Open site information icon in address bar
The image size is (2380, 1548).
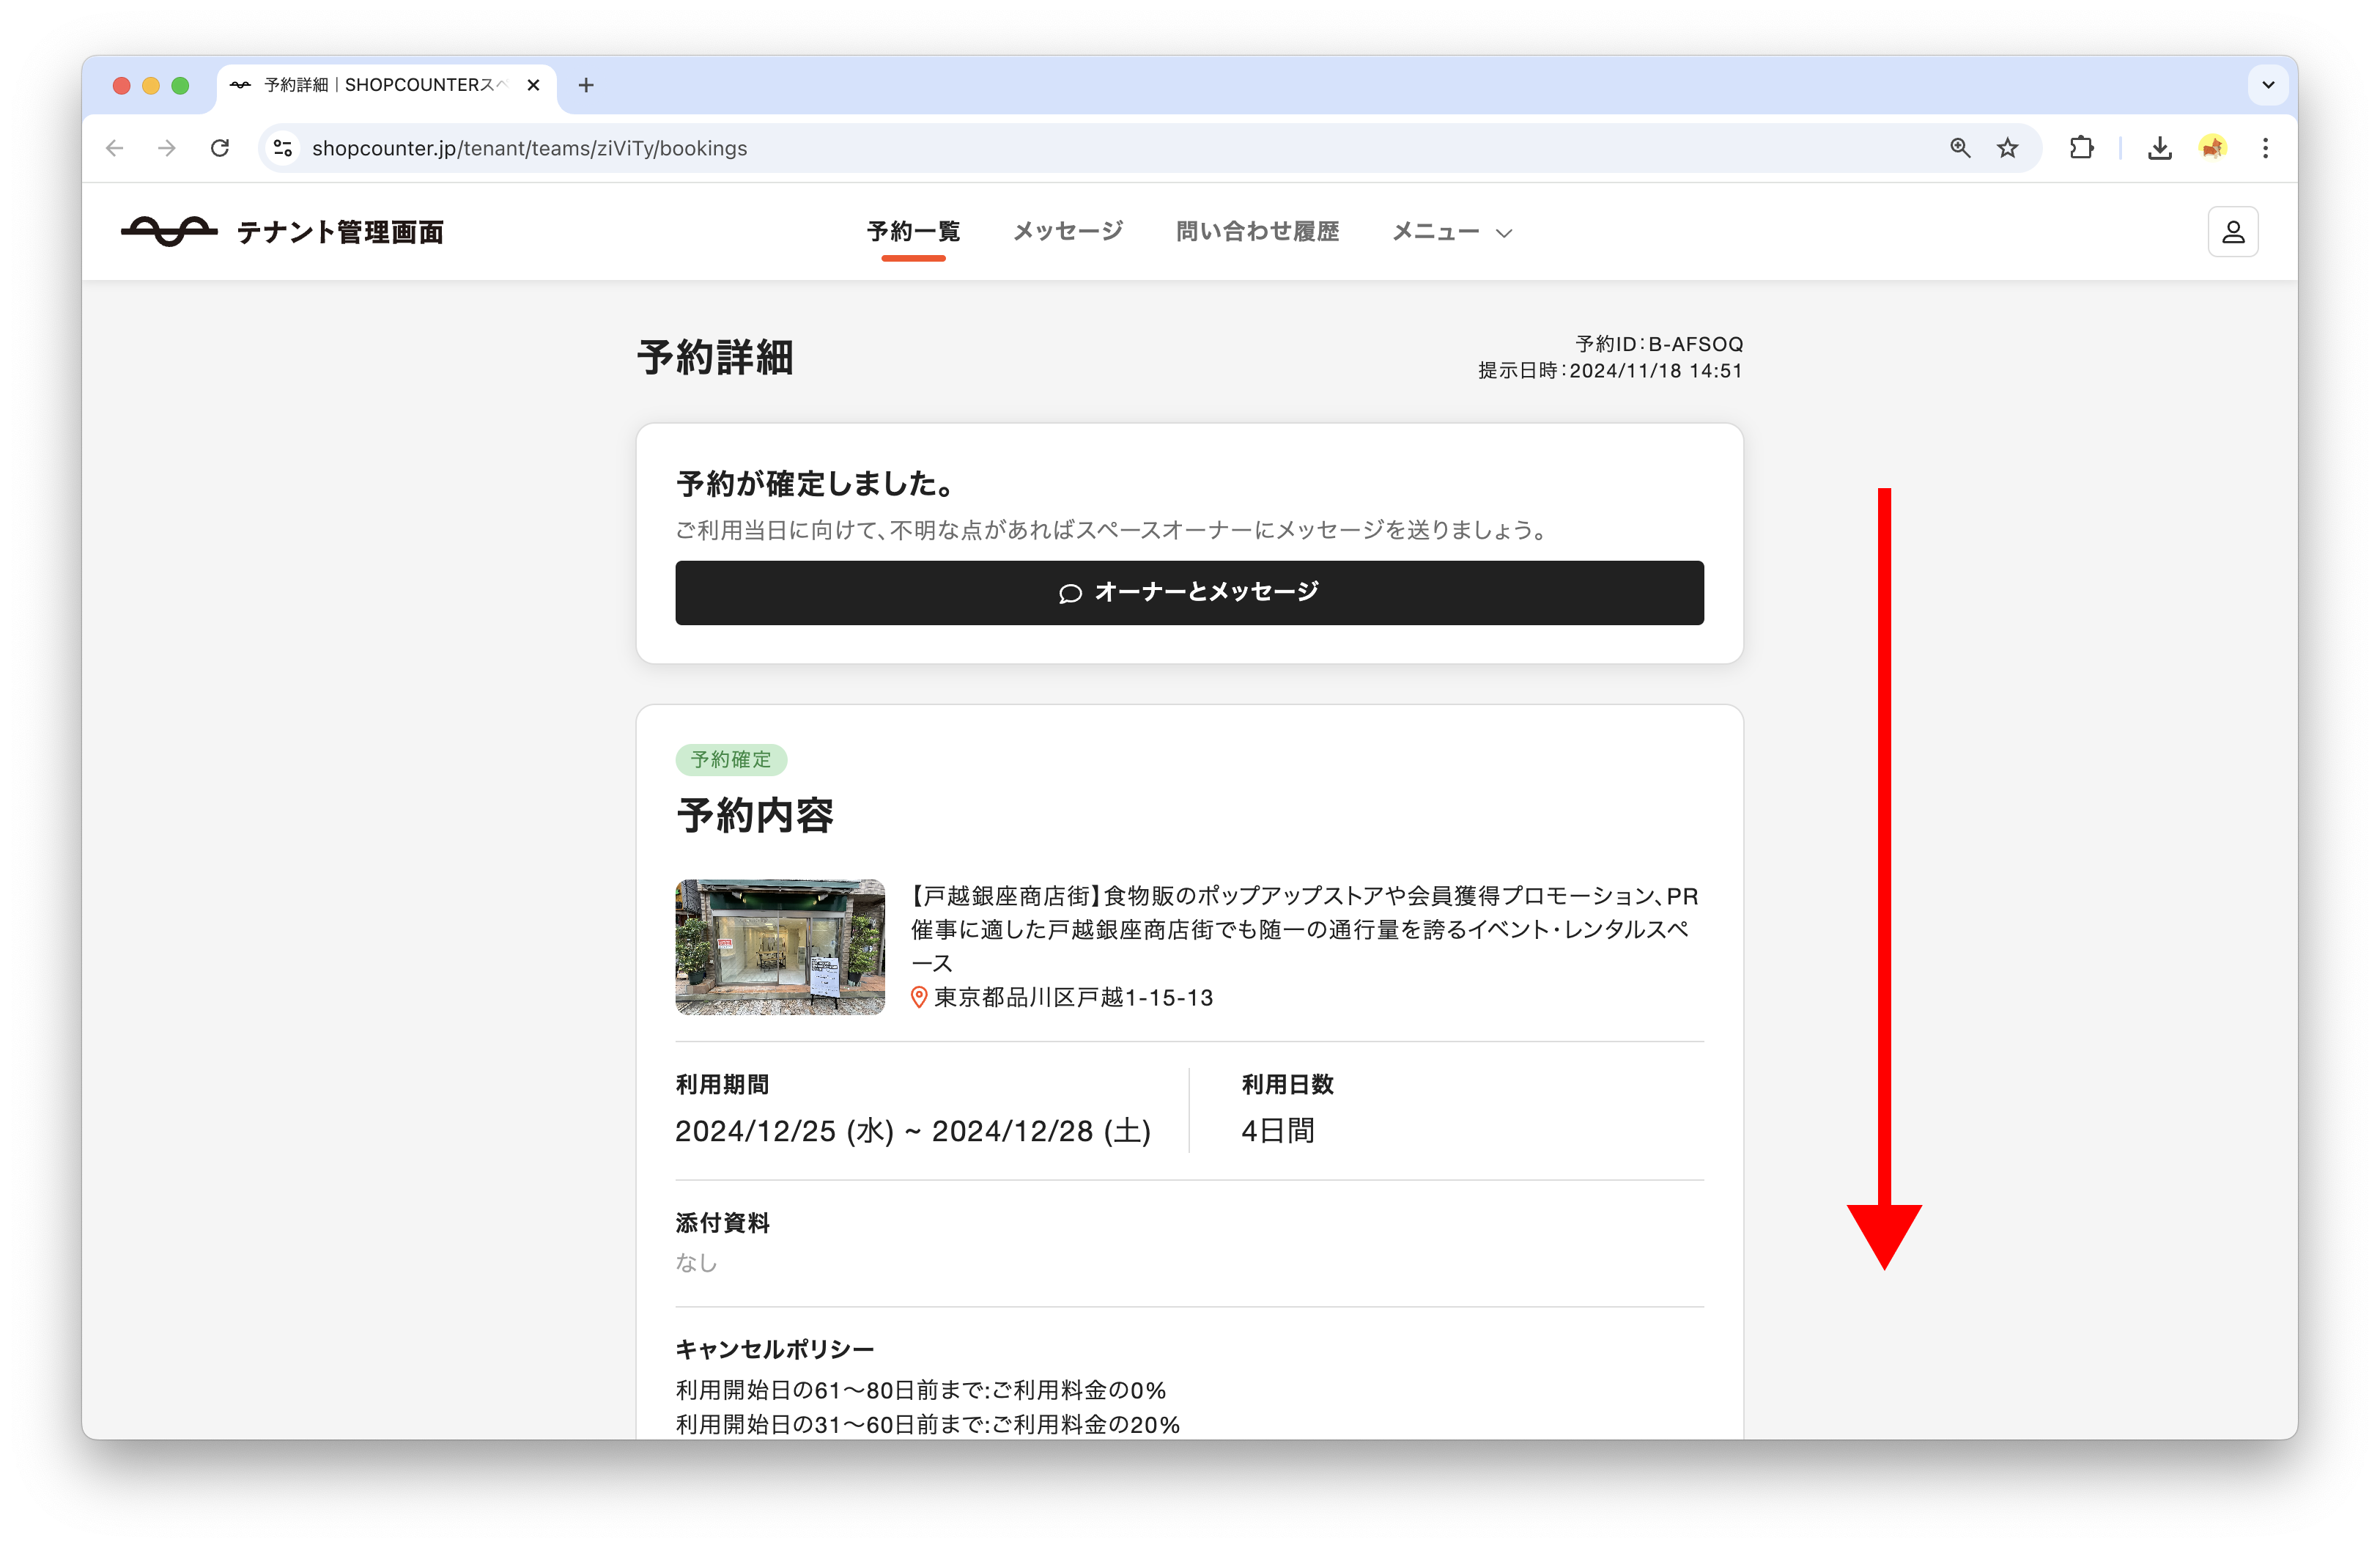(x=283, y=148)
